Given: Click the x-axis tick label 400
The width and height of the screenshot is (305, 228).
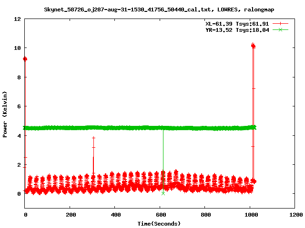Looking at the screenshot, I should tap(116, 215).
